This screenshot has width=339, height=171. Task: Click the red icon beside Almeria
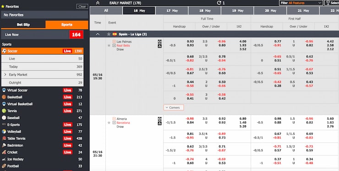pos(114,119)
